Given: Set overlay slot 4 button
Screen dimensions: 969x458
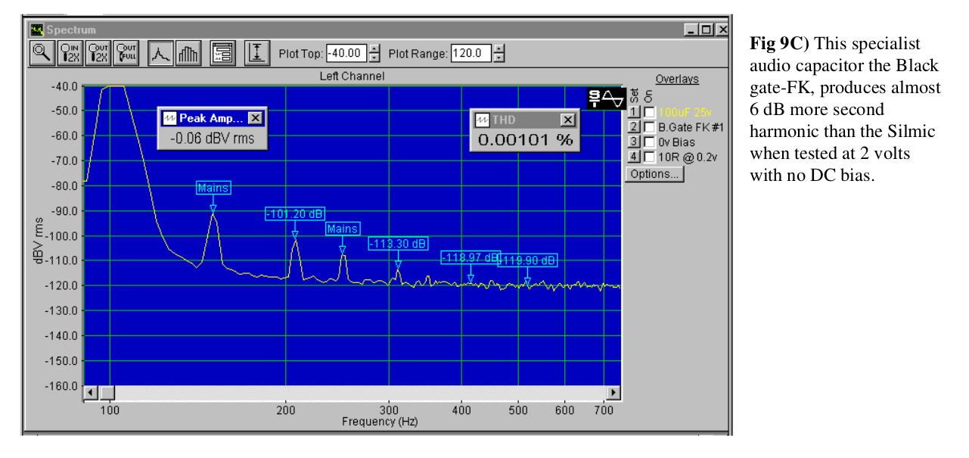Looking at the screenshot, I should (x=634, y=157).
